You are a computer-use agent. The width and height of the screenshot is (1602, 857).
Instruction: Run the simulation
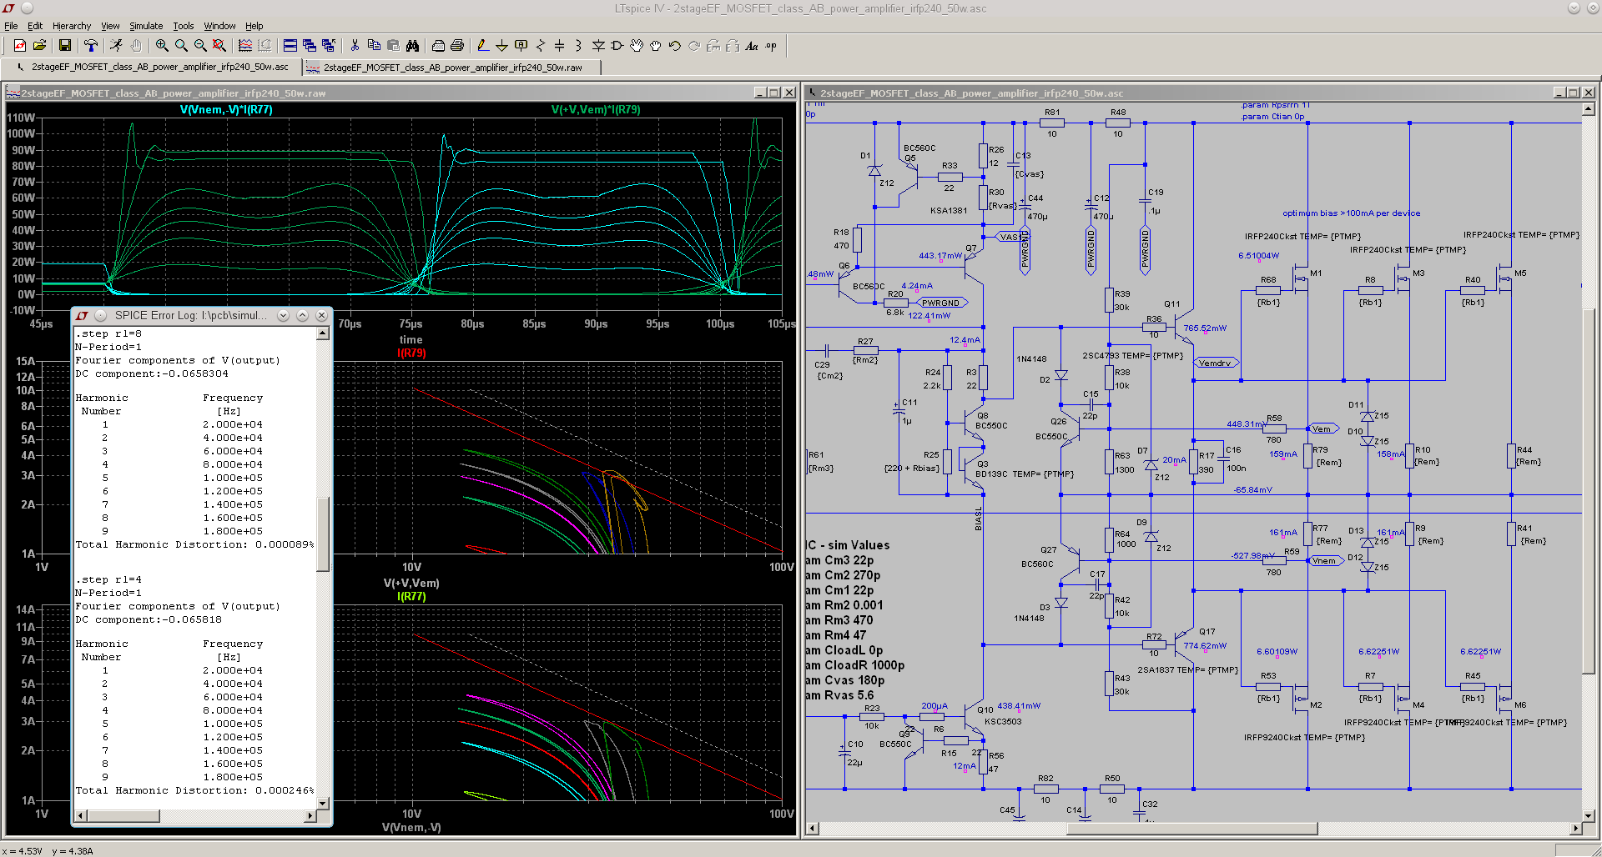pyautogui.click(x=117, y=46)
